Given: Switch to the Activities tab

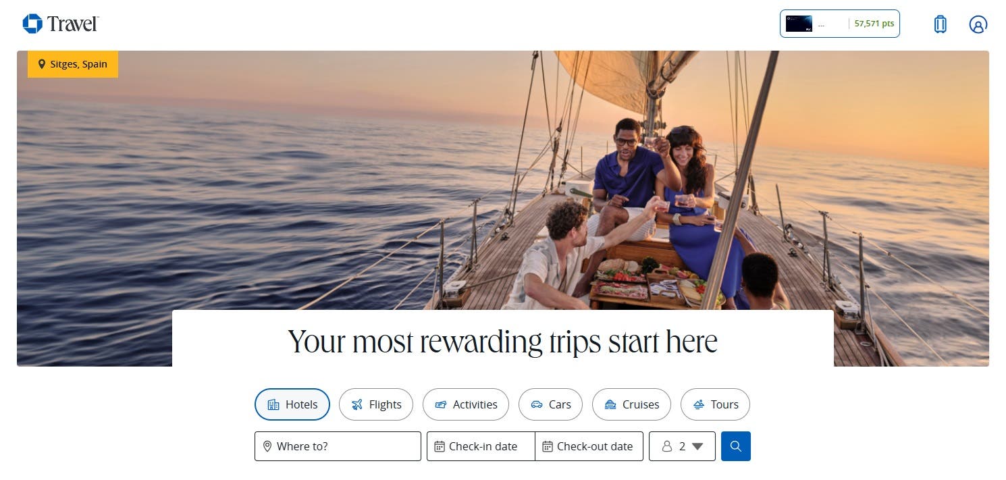Looking at the screenshot, I should click(466, 404).
